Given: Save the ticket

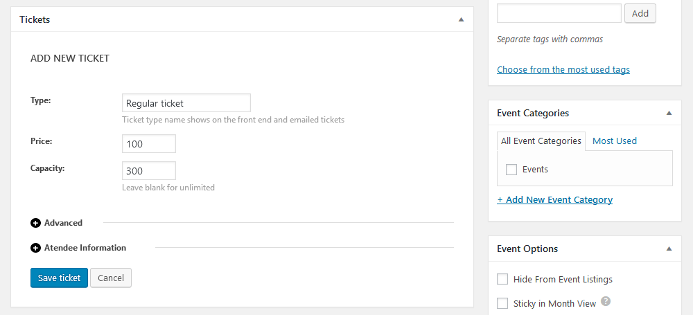Looking at the screenshot, I should click(x=59, y=278).
